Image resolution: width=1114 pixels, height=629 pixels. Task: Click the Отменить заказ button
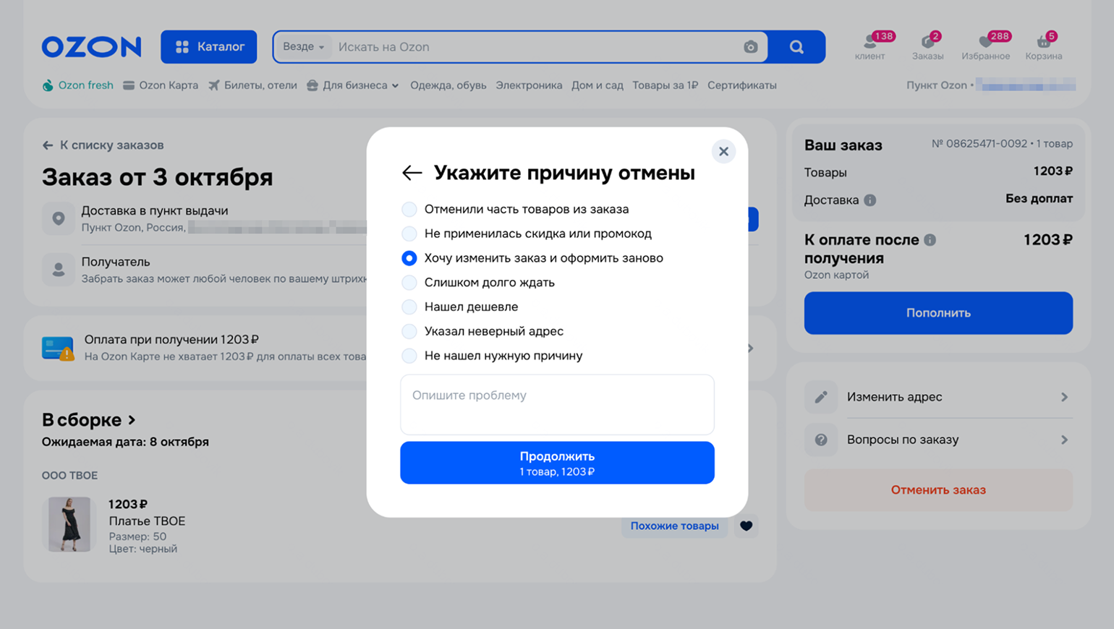pyautogui.click(x=938, y=490)
